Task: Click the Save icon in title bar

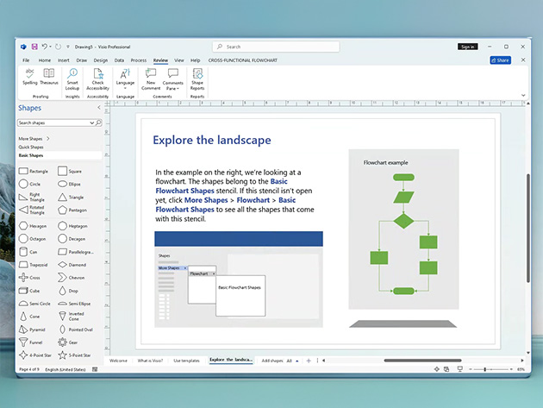Action: click(34, 47)
